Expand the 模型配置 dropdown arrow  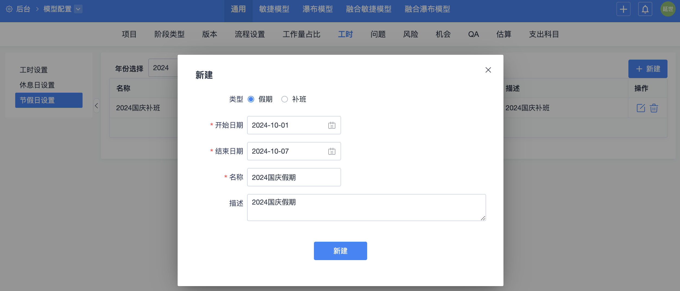[x=78, y=9]
